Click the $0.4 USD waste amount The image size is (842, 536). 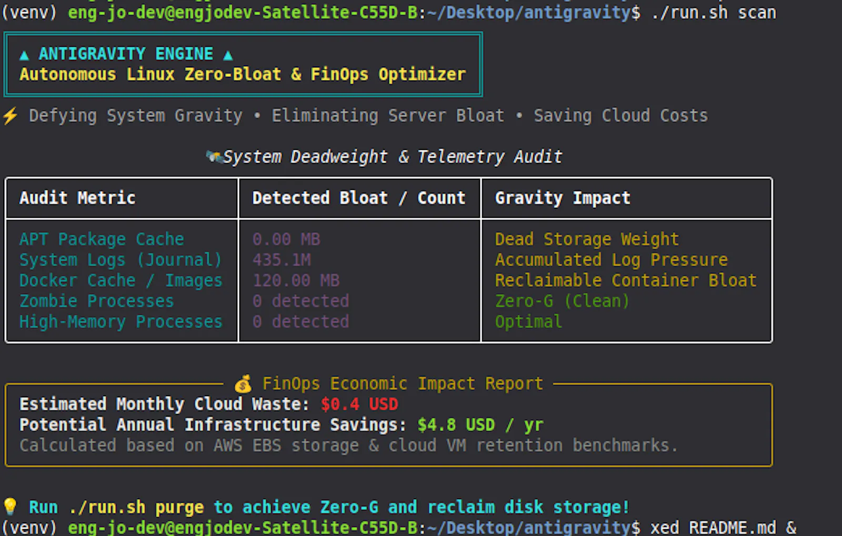click(x=359, y=404)
